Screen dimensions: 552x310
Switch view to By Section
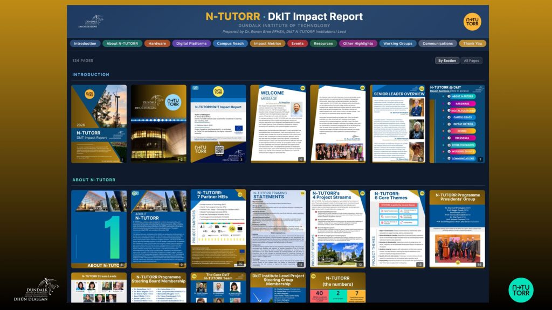(x=447, y=61)
